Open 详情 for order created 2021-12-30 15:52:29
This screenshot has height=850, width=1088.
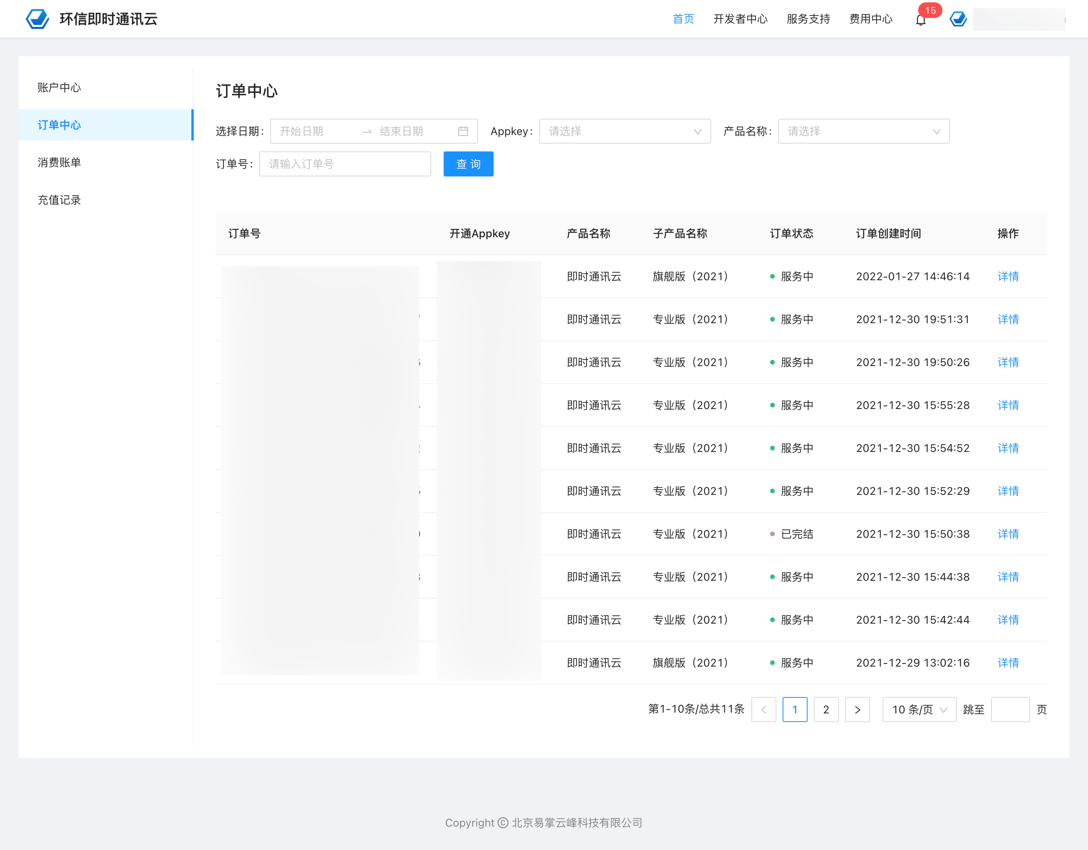(1008, 491)
